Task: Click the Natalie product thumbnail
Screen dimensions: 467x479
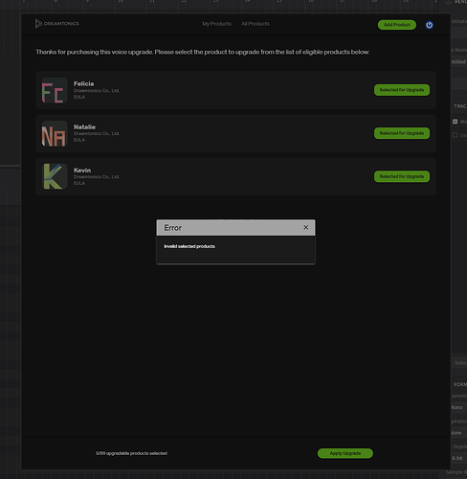Action: (x=55, y=133)
